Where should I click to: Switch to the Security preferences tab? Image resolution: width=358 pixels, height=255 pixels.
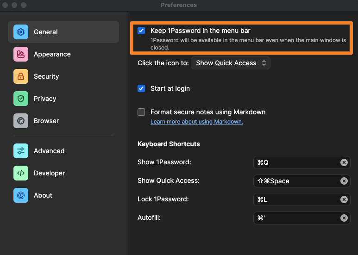click(46, 76)
